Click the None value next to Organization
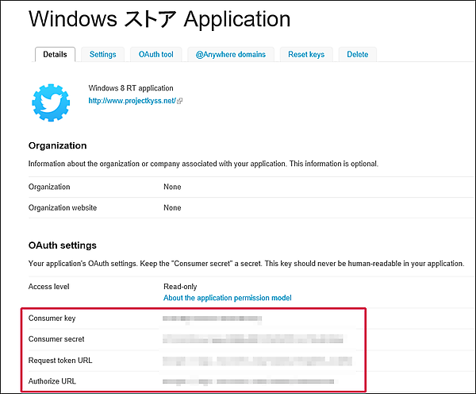476x394 pixels. click(172, 187)
